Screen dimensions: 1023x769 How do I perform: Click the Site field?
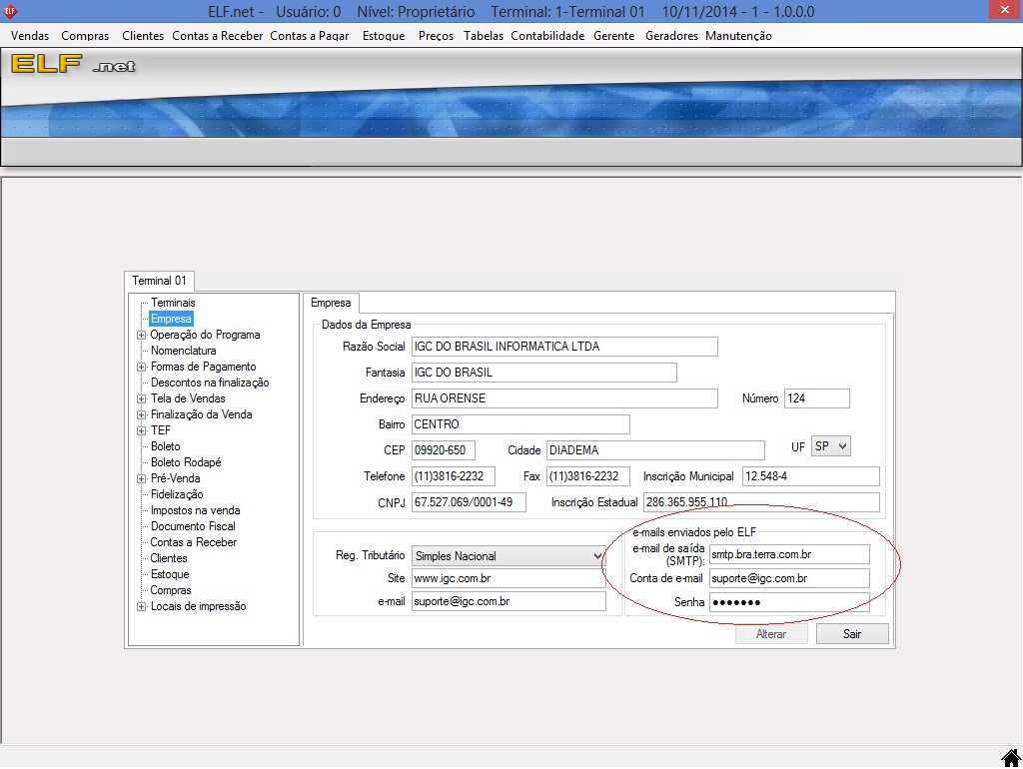pos(509,578)
